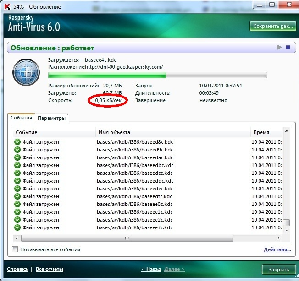Click the "Сохранить как..." button

tap(273, 26)
